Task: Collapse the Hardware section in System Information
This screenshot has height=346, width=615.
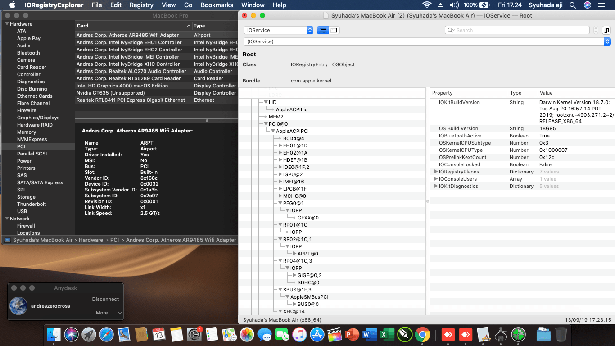Action: (7, 24)
